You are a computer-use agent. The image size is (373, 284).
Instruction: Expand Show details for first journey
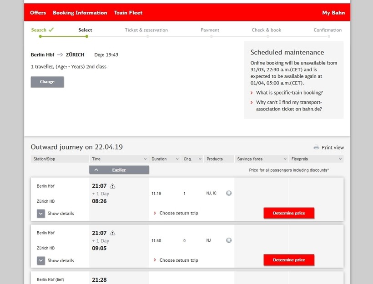41,214
